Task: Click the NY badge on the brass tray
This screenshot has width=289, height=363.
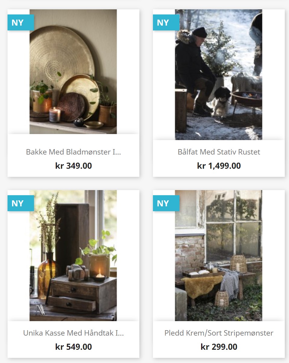Action: (21, 23)
